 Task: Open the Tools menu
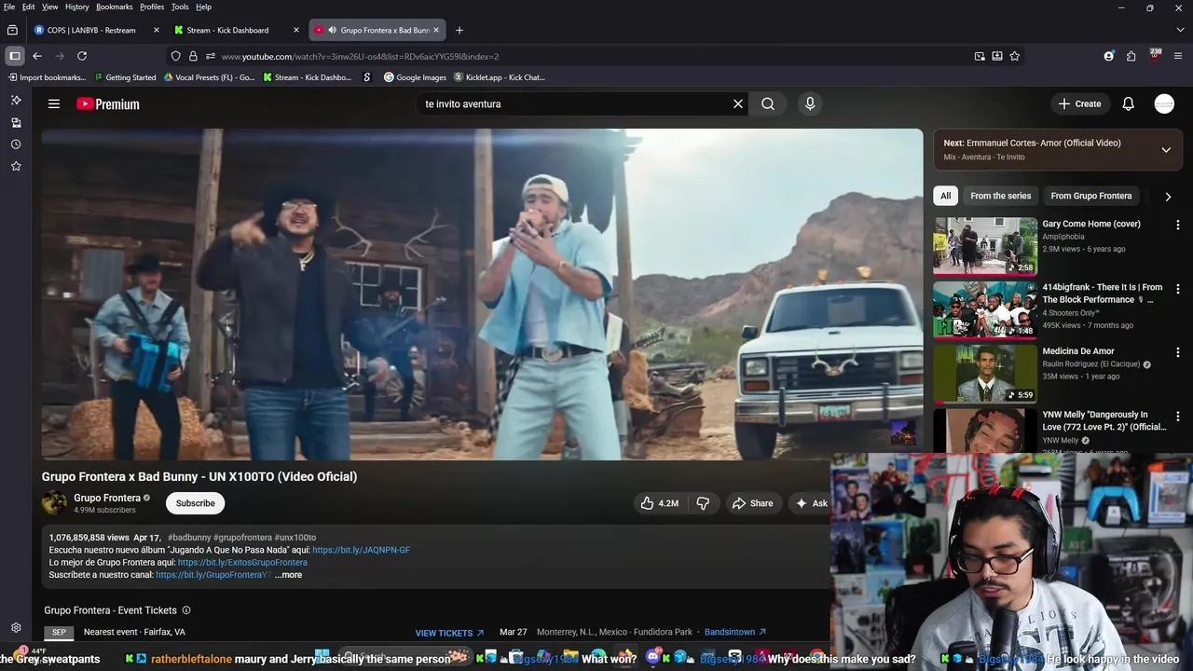[x=180, y=7]
